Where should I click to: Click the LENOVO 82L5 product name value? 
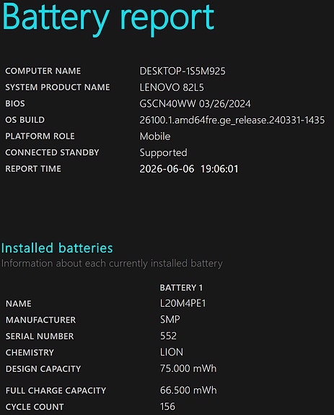(172, 87)
